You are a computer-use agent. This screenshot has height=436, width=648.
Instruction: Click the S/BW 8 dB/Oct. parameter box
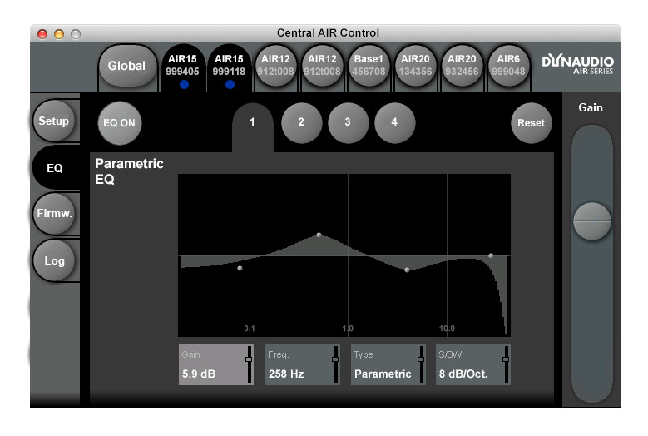click(473, 364)
